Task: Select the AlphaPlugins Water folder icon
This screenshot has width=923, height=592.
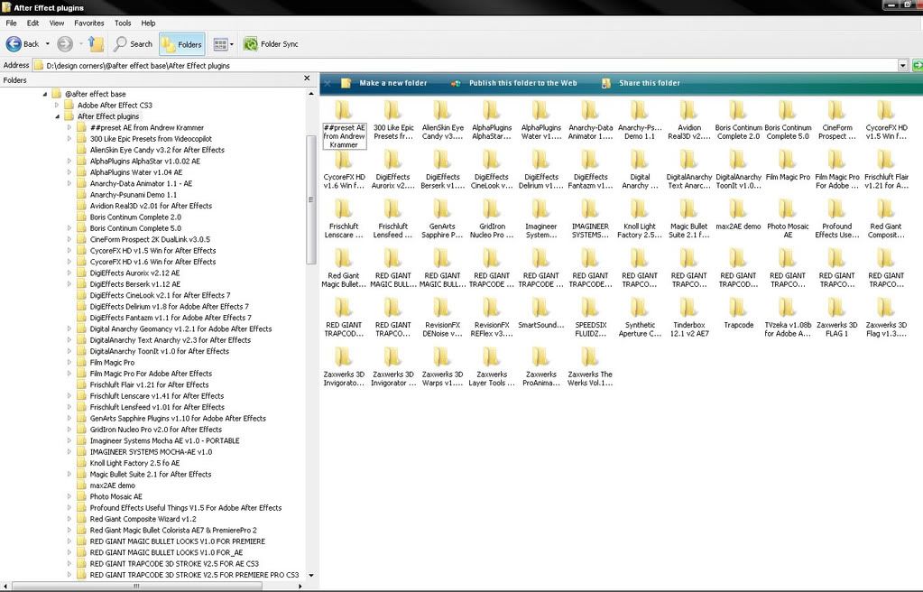Action: pyautogui.click(x=541, y=110)
